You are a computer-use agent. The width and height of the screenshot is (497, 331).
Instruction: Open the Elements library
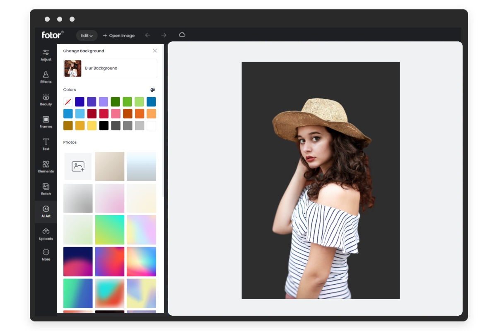point(46,166)
